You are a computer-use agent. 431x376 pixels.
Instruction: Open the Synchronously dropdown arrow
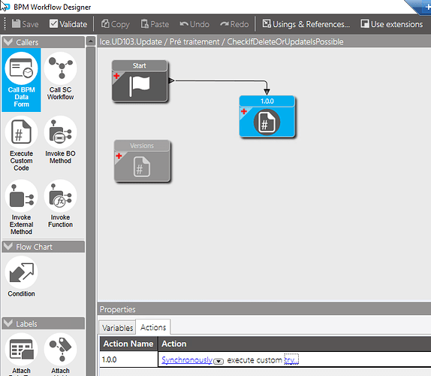pos(219,361)
